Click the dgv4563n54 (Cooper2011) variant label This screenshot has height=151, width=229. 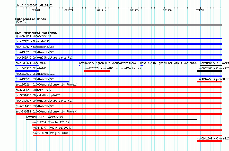tap(33, 36)
